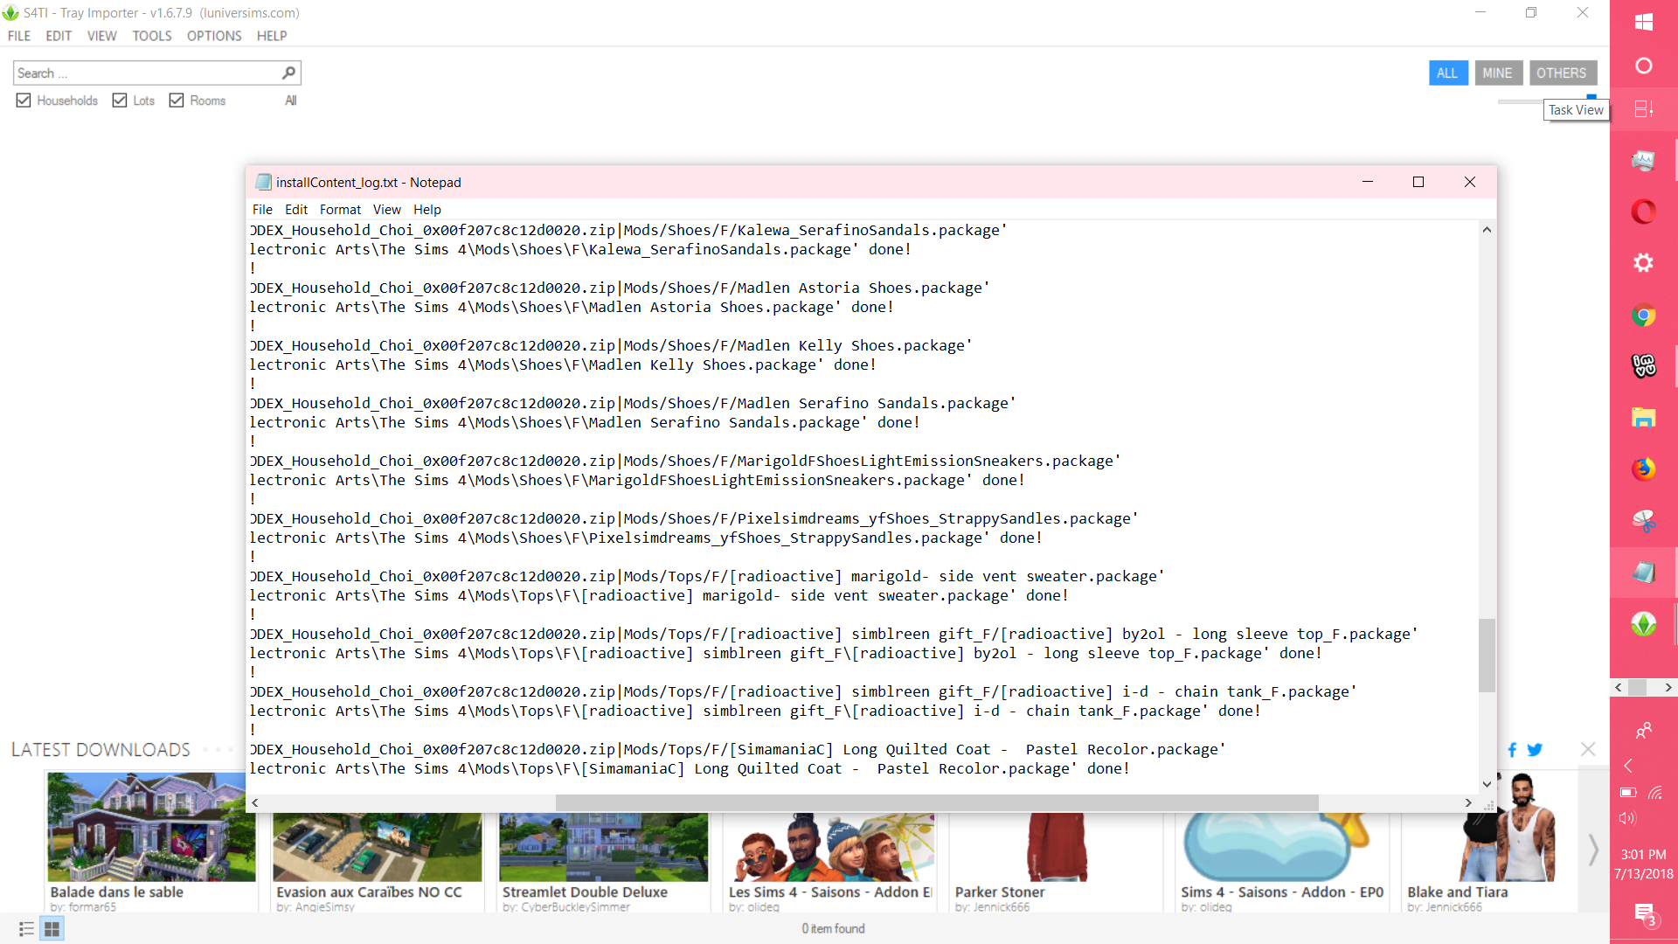Click the All filter label
The height and width of the screenshot is (944, 1678).
[x=290, y=101]
